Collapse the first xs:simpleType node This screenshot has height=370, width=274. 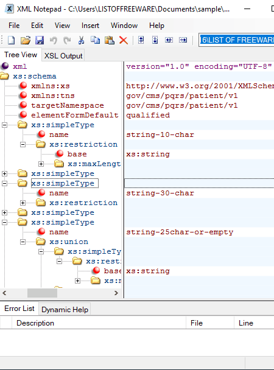click(x=4, y=125)
